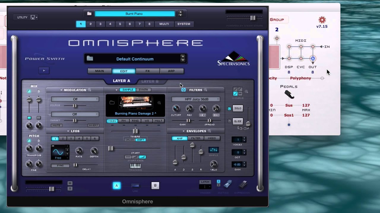Select layer B button at bottom
Viewport: 380px width, 213px height.
point(155,185)
